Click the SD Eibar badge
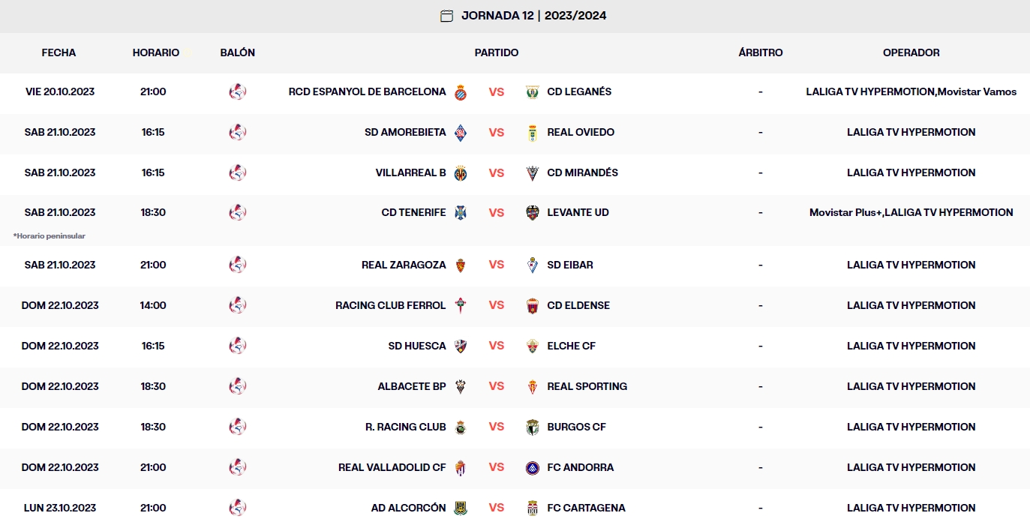 (533, 265)
